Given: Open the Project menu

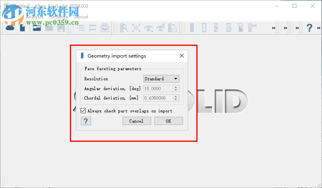Looking at the screenshot, I should [12, 17].
